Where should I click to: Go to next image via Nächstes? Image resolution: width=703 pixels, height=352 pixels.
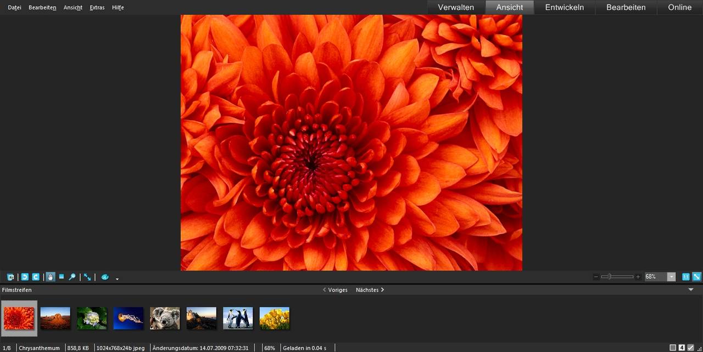(370, 290)
